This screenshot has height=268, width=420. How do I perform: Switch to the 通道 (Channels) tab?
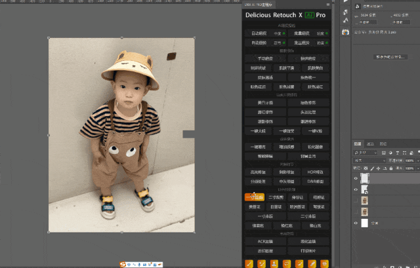tap(370, 144)
